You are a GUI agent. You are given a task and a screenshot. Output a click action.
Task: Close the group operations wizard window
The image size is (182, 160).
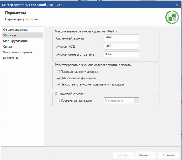pyautogui.click(x=177, y=5)
